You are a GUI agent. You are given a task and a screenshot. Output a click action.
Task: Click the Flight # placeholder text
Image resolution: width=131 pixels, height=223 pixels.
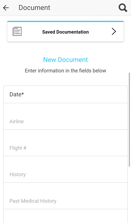tap(18, 148)
